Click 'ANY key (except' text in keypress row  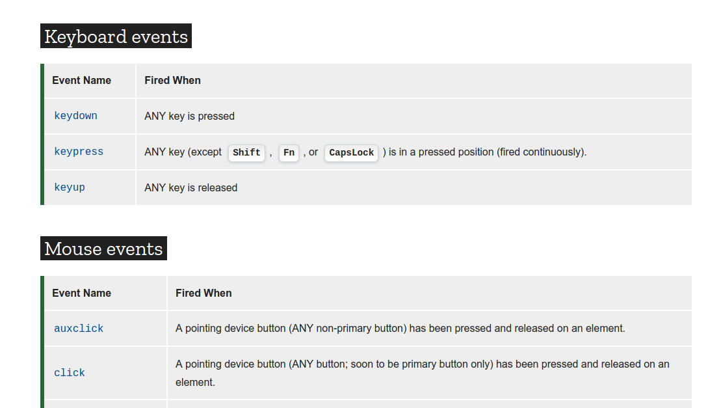183,152
